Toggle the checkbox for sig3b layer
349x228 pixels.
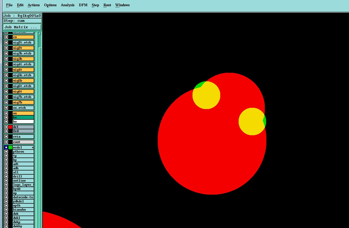tap(6, 59)
